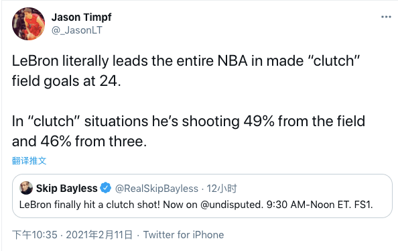Image resolution: width=398 pixels, height=251 pixels.
Task: Open quoted tweet 'LeBron finally hit a clutch shot!'
Action: tap(202, 196)
